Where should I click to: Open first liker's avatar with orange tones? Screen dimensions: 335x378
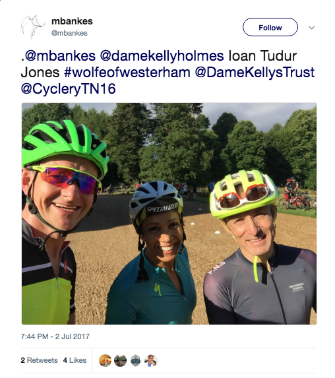click(105, 361)
